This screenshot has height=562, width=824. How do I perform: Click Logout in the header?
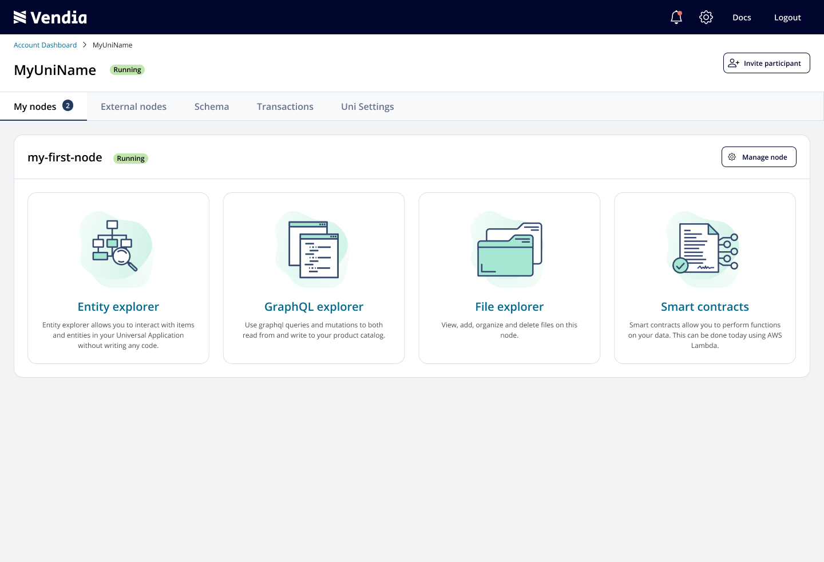point(787,18)
